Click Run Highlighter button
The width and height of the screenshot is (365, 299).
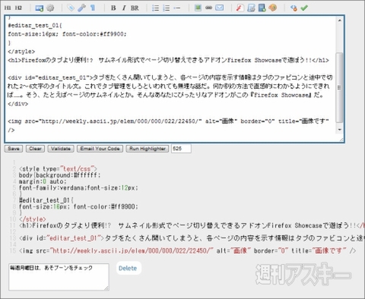(148, 149)
